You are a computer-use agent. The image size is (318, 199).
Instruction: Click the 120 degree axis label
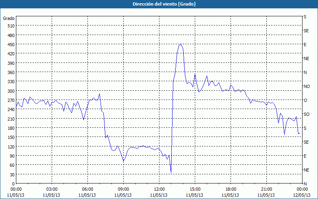[11, 147]
